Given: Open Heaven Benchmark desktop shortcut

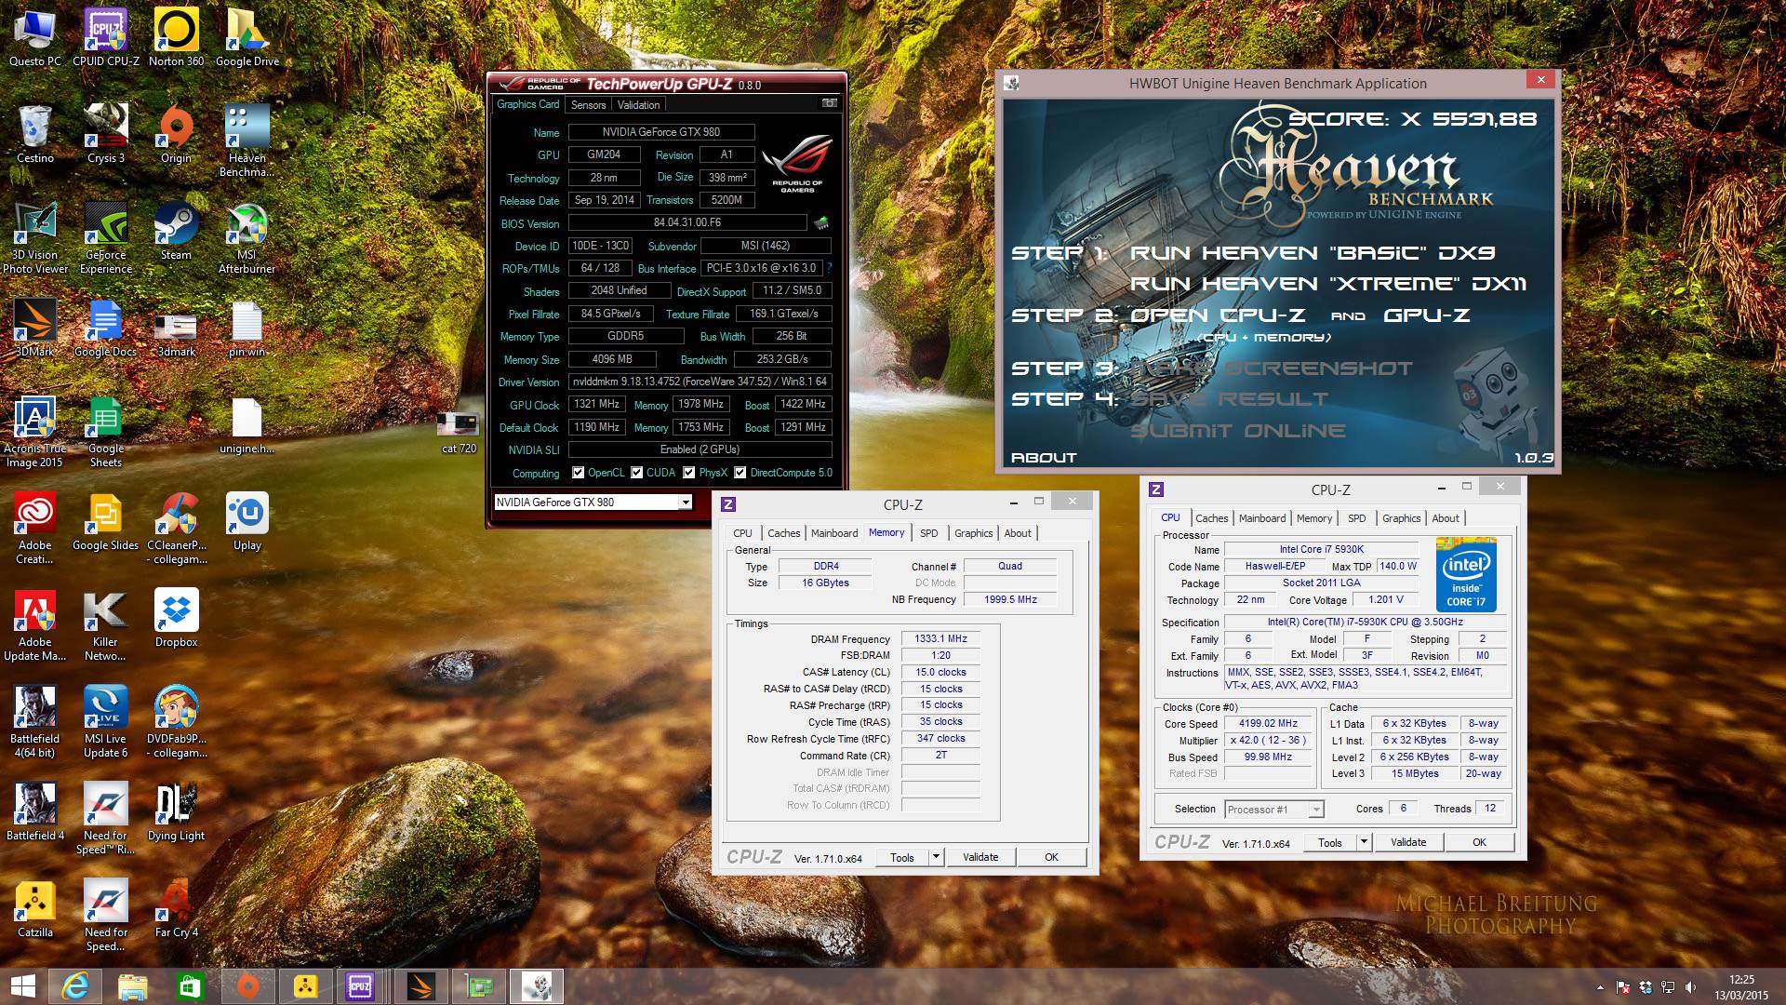Looking at the screenshot, I should [x=247, y=141].
